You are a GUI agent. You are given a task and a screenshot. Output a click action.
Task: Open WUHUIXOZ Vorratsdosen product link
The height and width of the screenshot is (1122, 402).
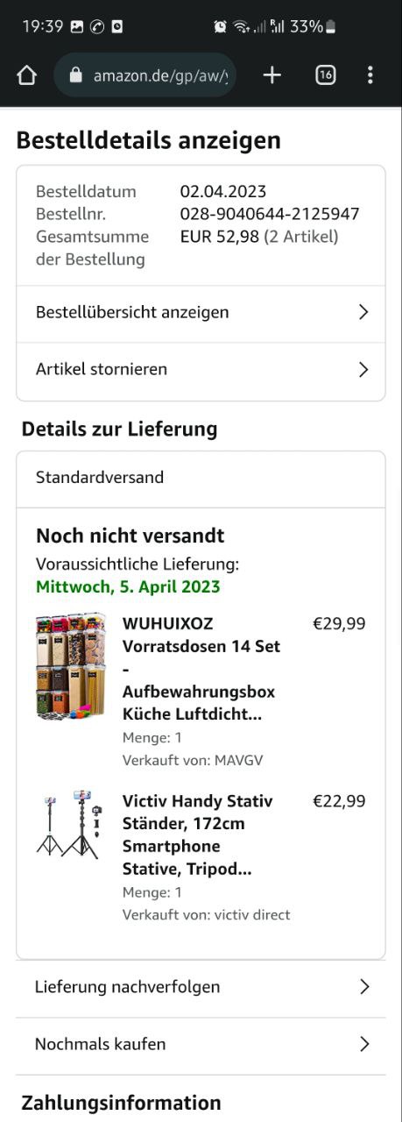coord(202,669)
